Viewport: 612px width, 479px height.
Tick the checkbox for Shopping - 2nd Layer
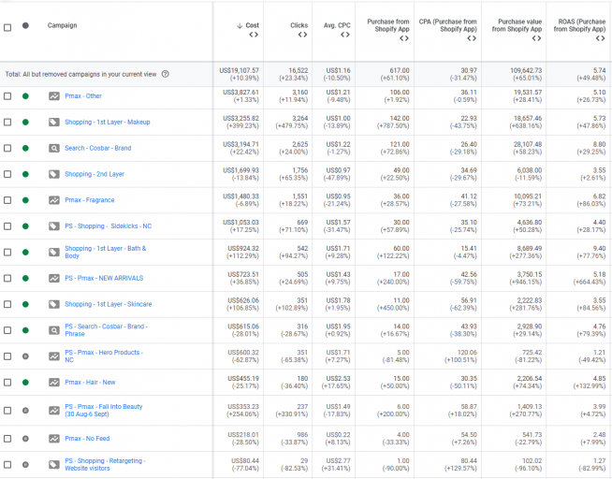7,174
